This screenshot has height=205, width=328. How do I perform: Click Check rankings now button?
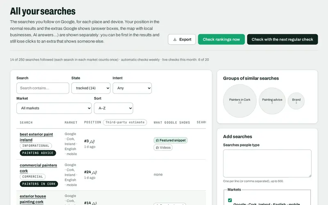[x=221, y=39]
